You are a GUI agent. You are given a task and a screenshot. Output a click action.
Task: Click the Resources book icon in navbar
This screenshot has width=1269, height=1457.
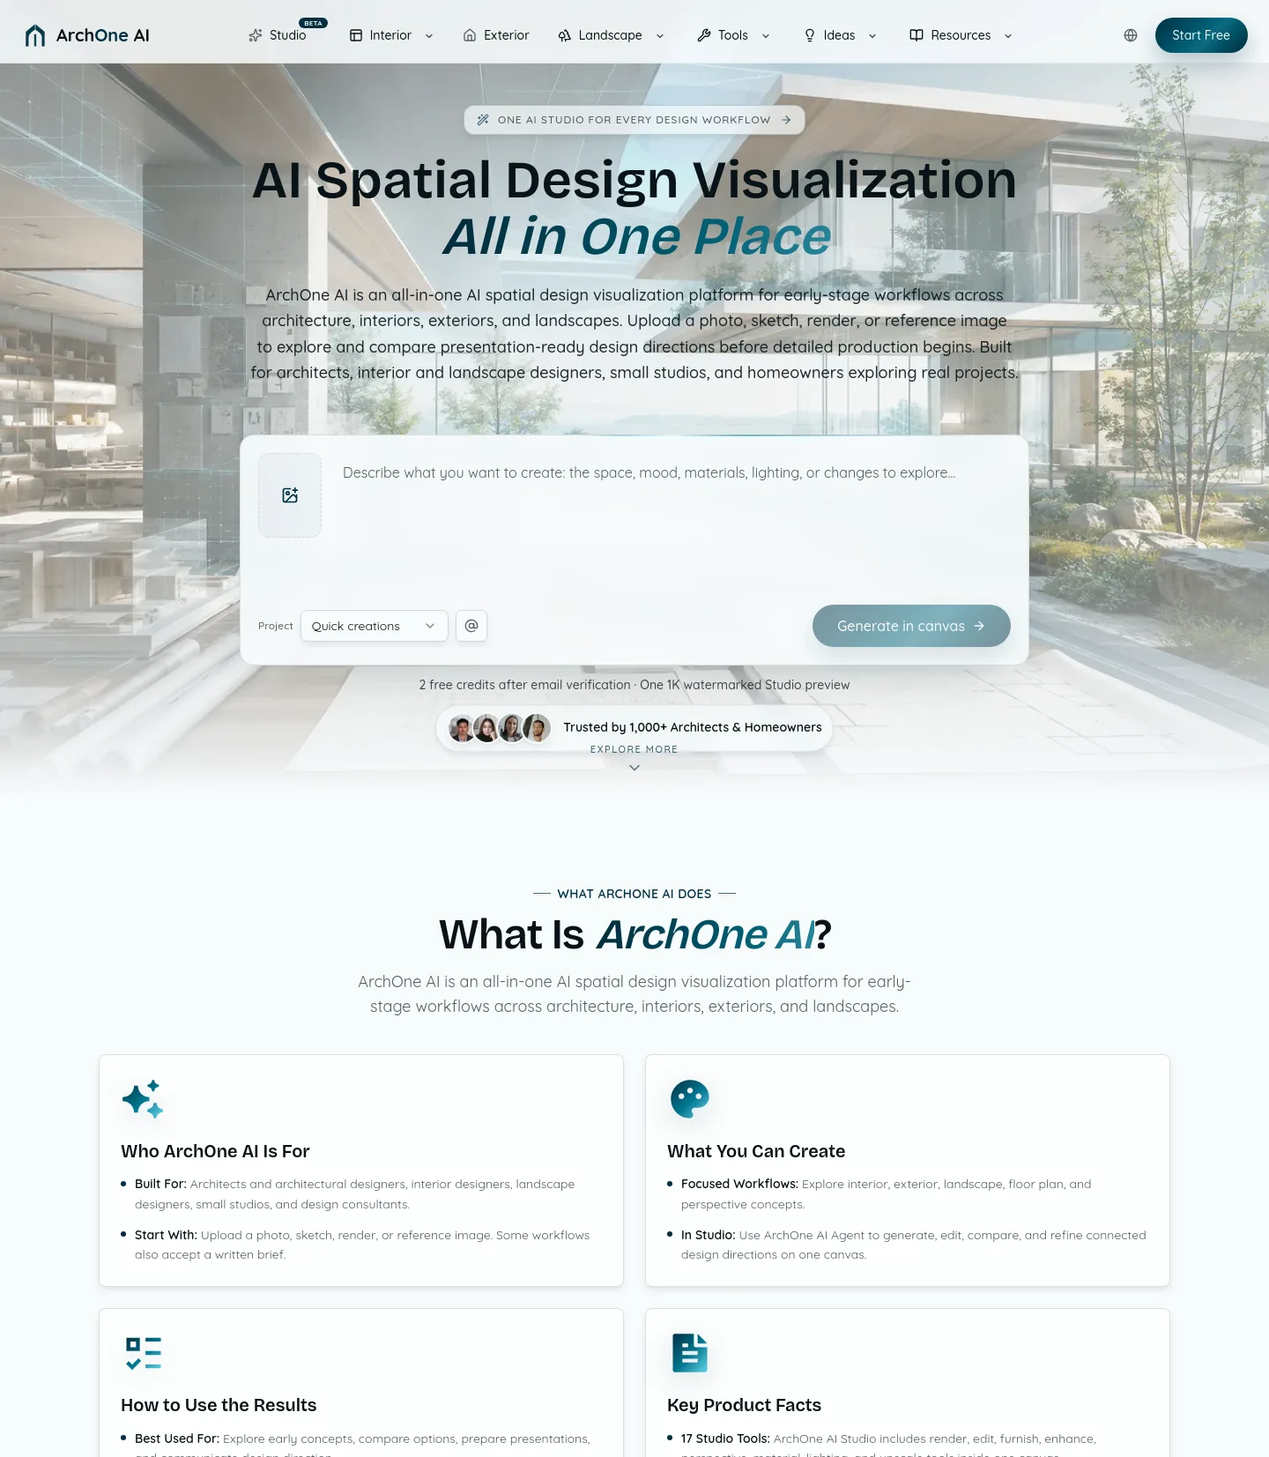916,35
